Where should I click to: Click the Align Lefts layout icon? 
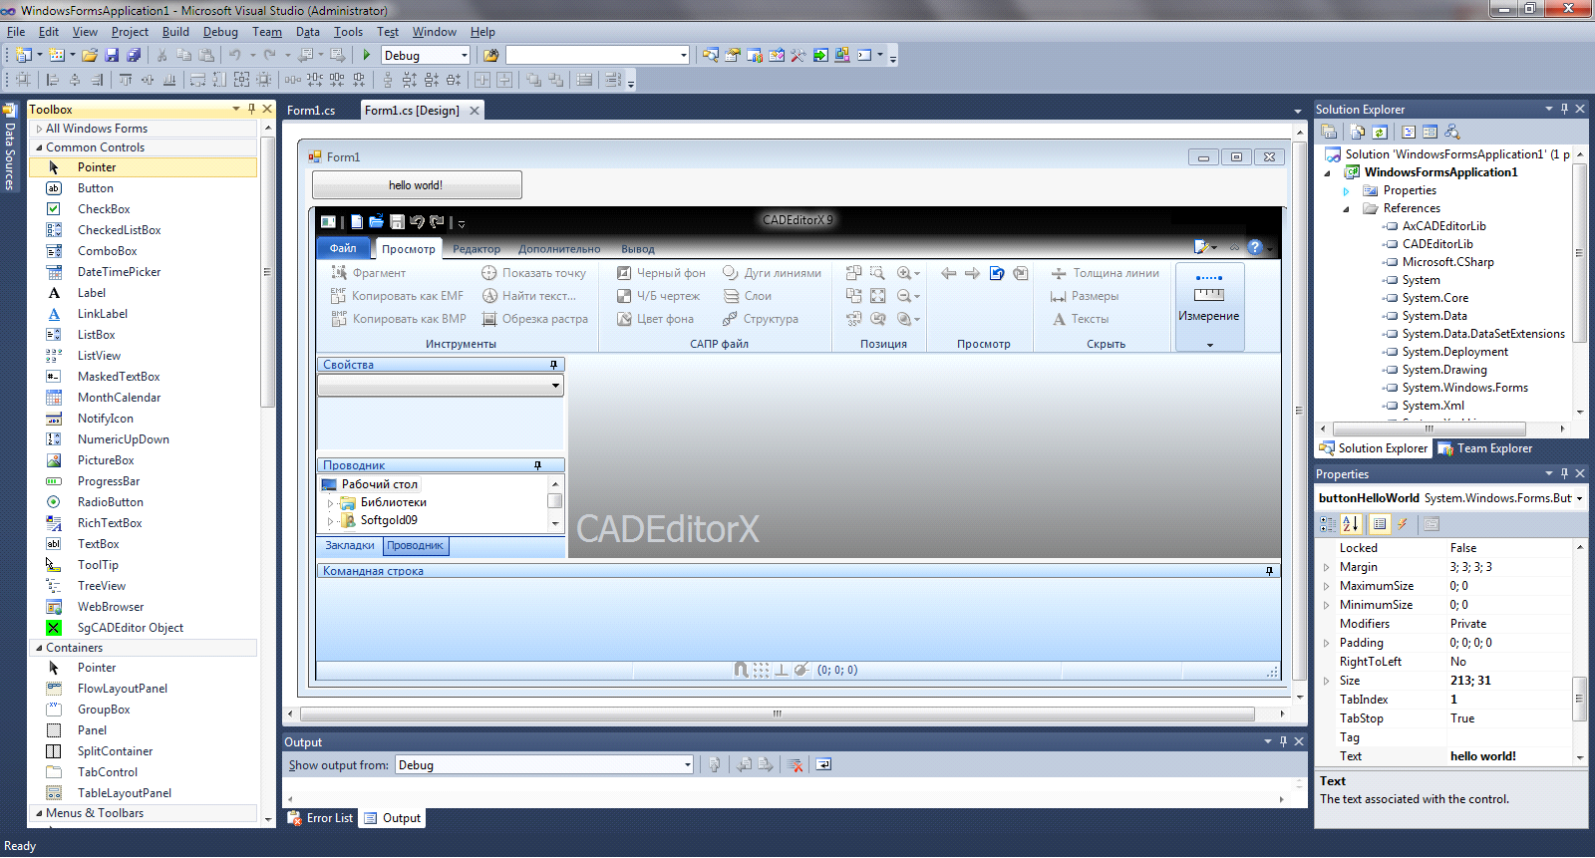(53, 80)
